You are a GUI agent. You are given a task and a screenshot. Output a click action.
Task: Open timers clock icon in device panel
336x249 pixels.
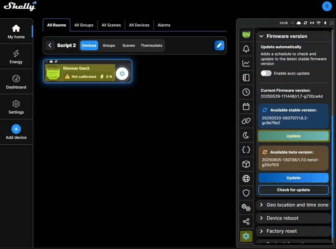click(246, 92)
